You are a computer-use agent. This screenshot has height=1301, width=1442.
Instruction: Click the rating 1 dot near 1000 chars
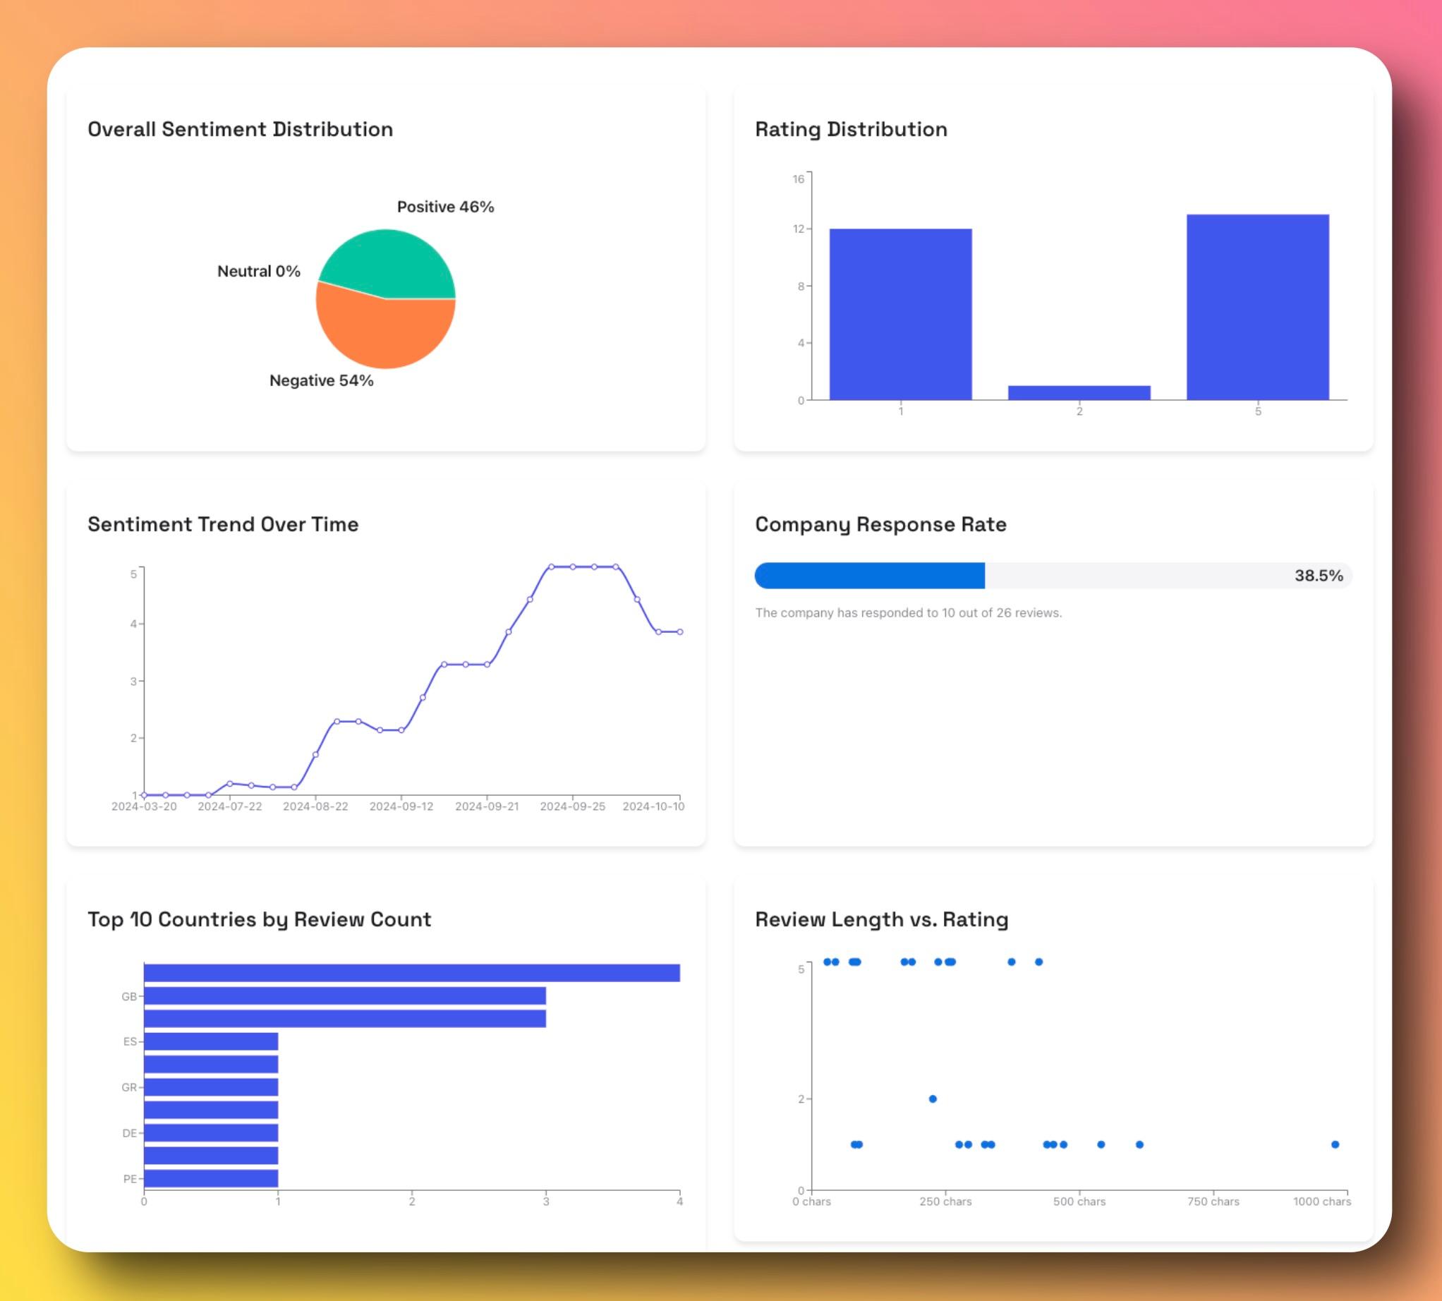coord(1335,1144)
